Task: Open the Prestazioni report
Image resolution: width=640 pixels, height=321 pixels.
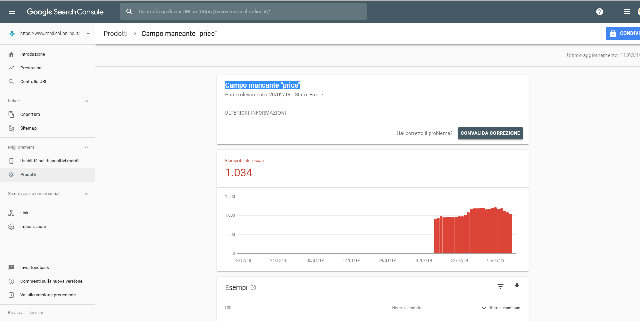Action: (31, 68)
